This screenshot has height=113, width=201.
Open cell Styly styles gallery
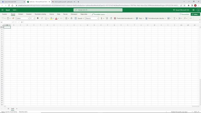(x=140, y=18)
